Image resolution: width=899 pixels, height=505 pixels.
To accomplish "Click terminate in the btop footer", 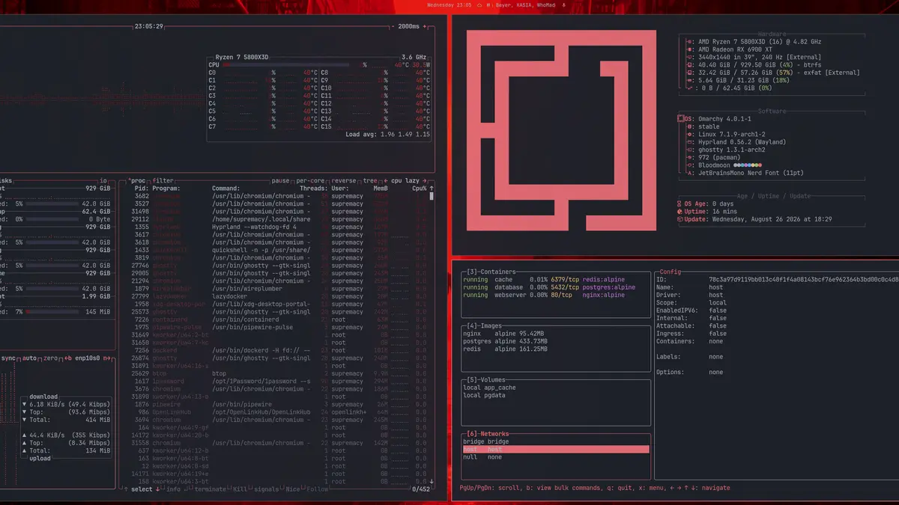I will (211, 489).
